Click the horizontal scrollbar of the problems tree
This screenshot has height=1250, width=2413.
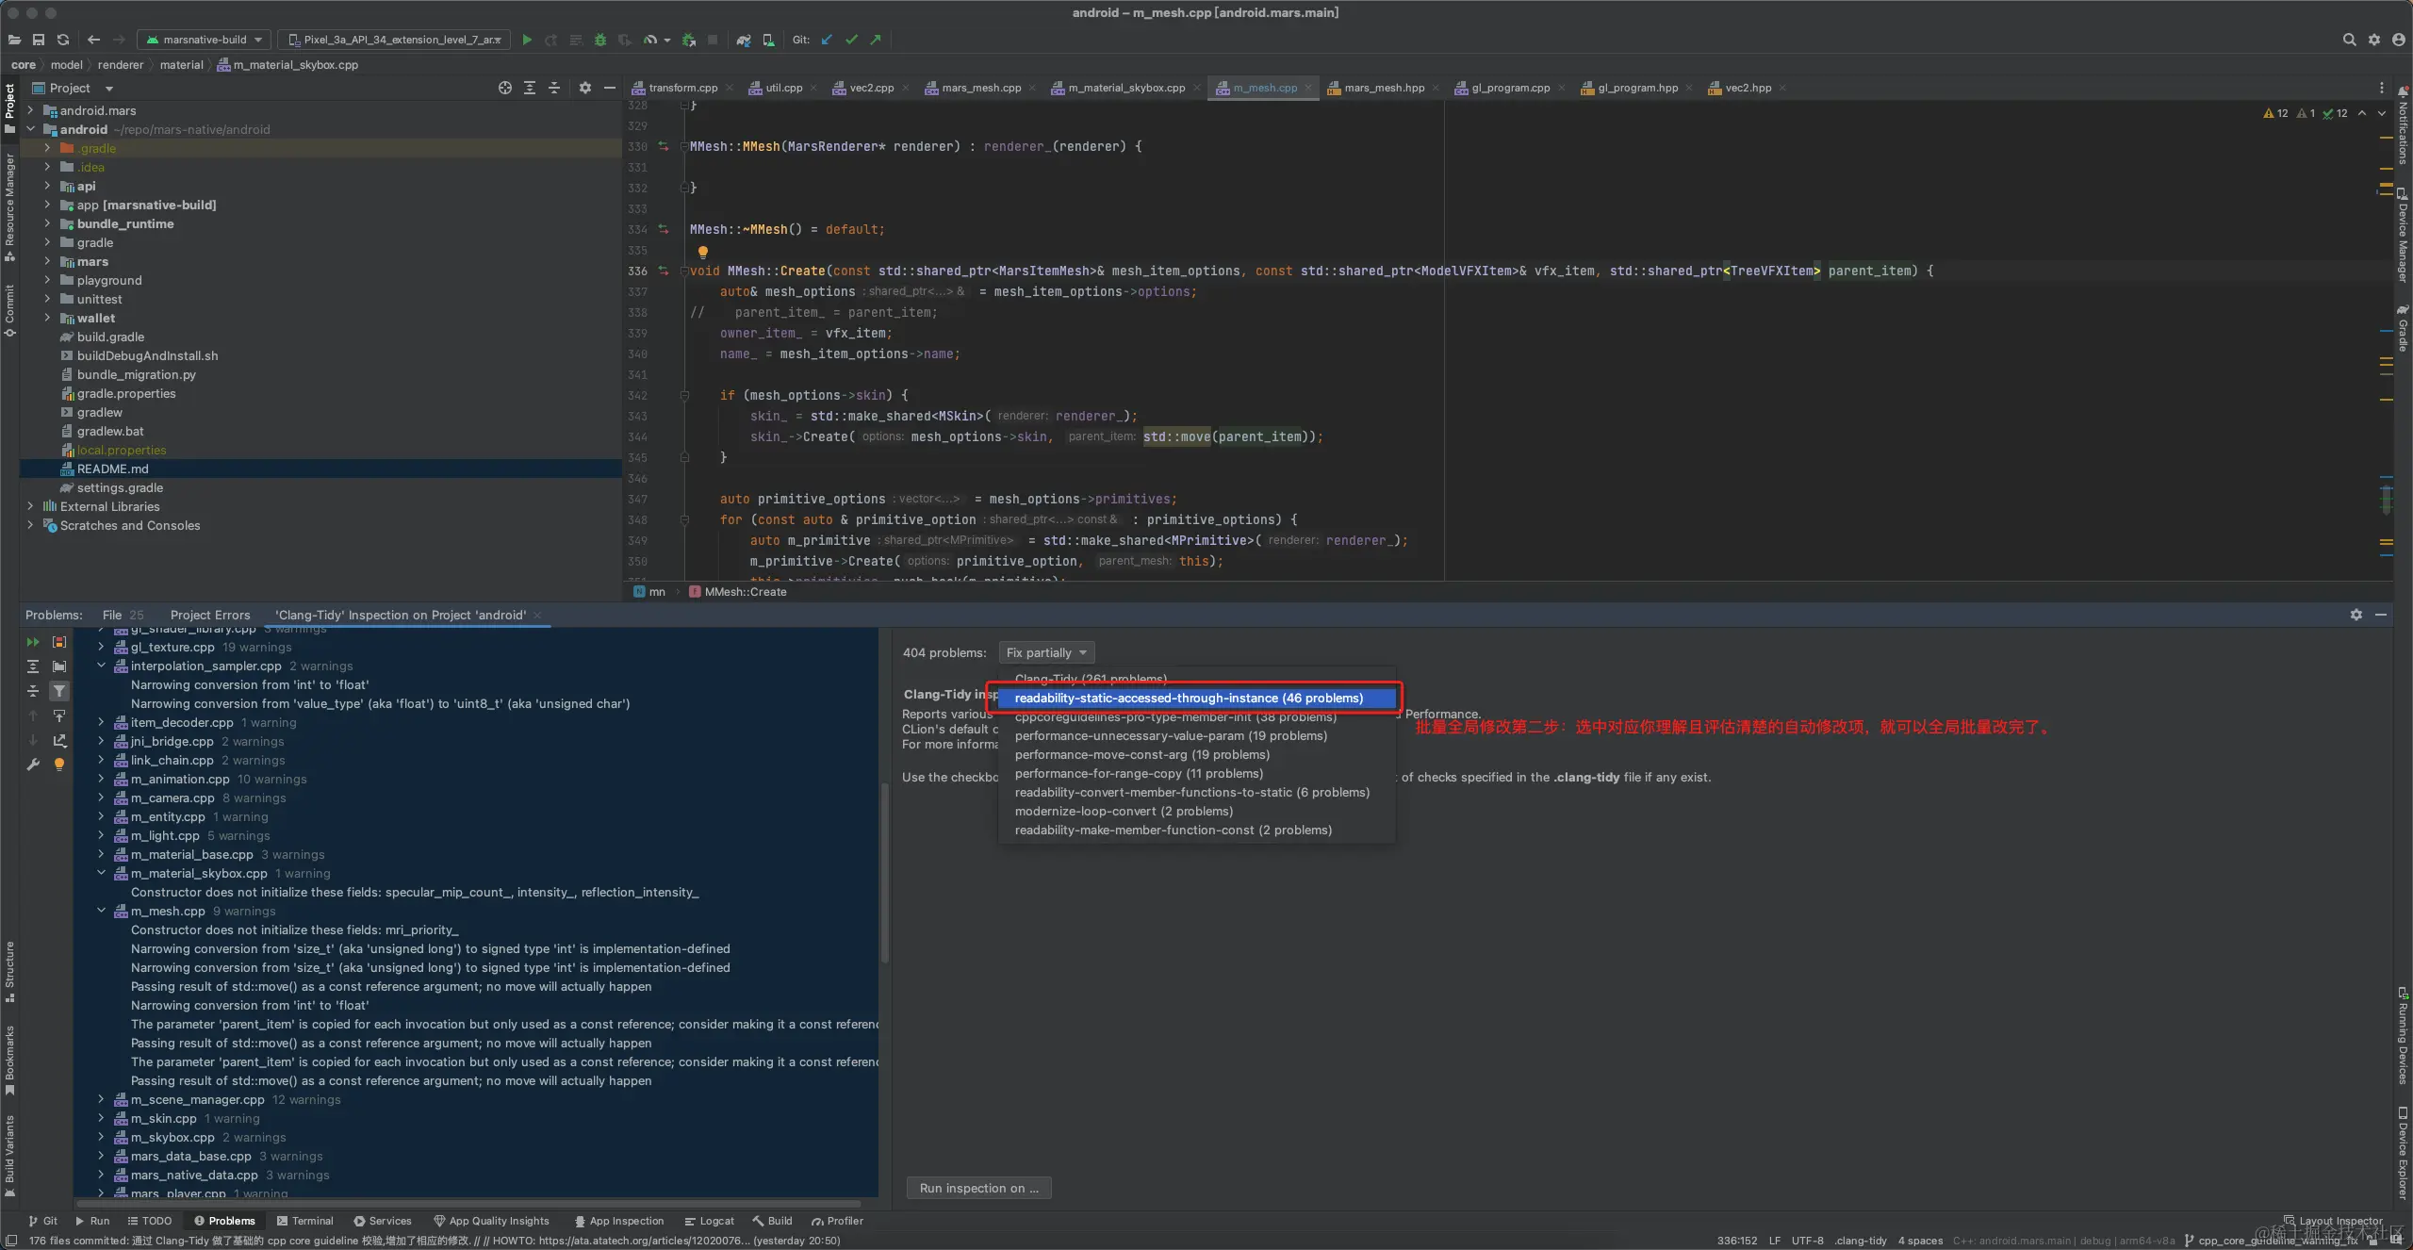468,1204
